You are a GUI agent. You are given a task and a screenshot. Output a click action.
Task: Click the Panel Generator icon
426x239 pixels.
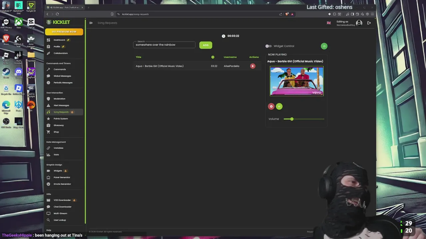48,177
